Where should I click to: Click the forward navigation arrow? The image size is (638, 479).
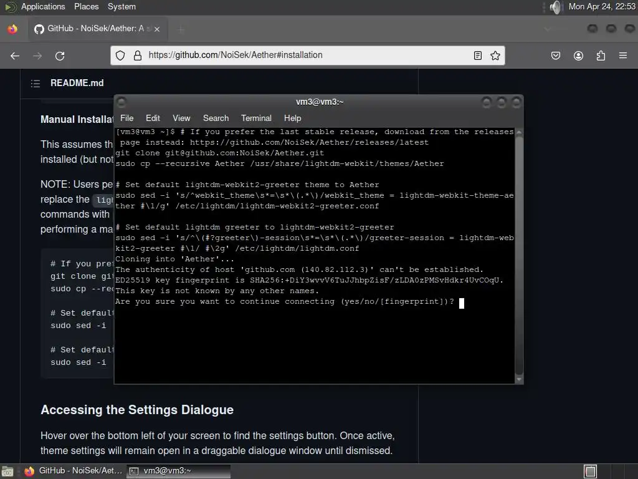coord(37,56)
